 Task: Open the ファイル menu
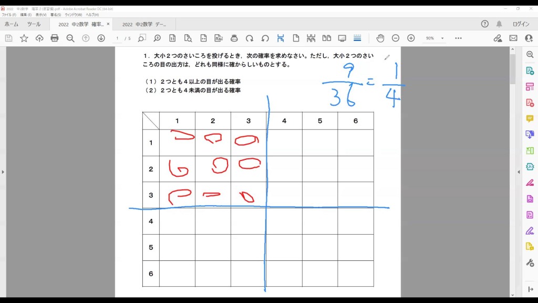9,15
